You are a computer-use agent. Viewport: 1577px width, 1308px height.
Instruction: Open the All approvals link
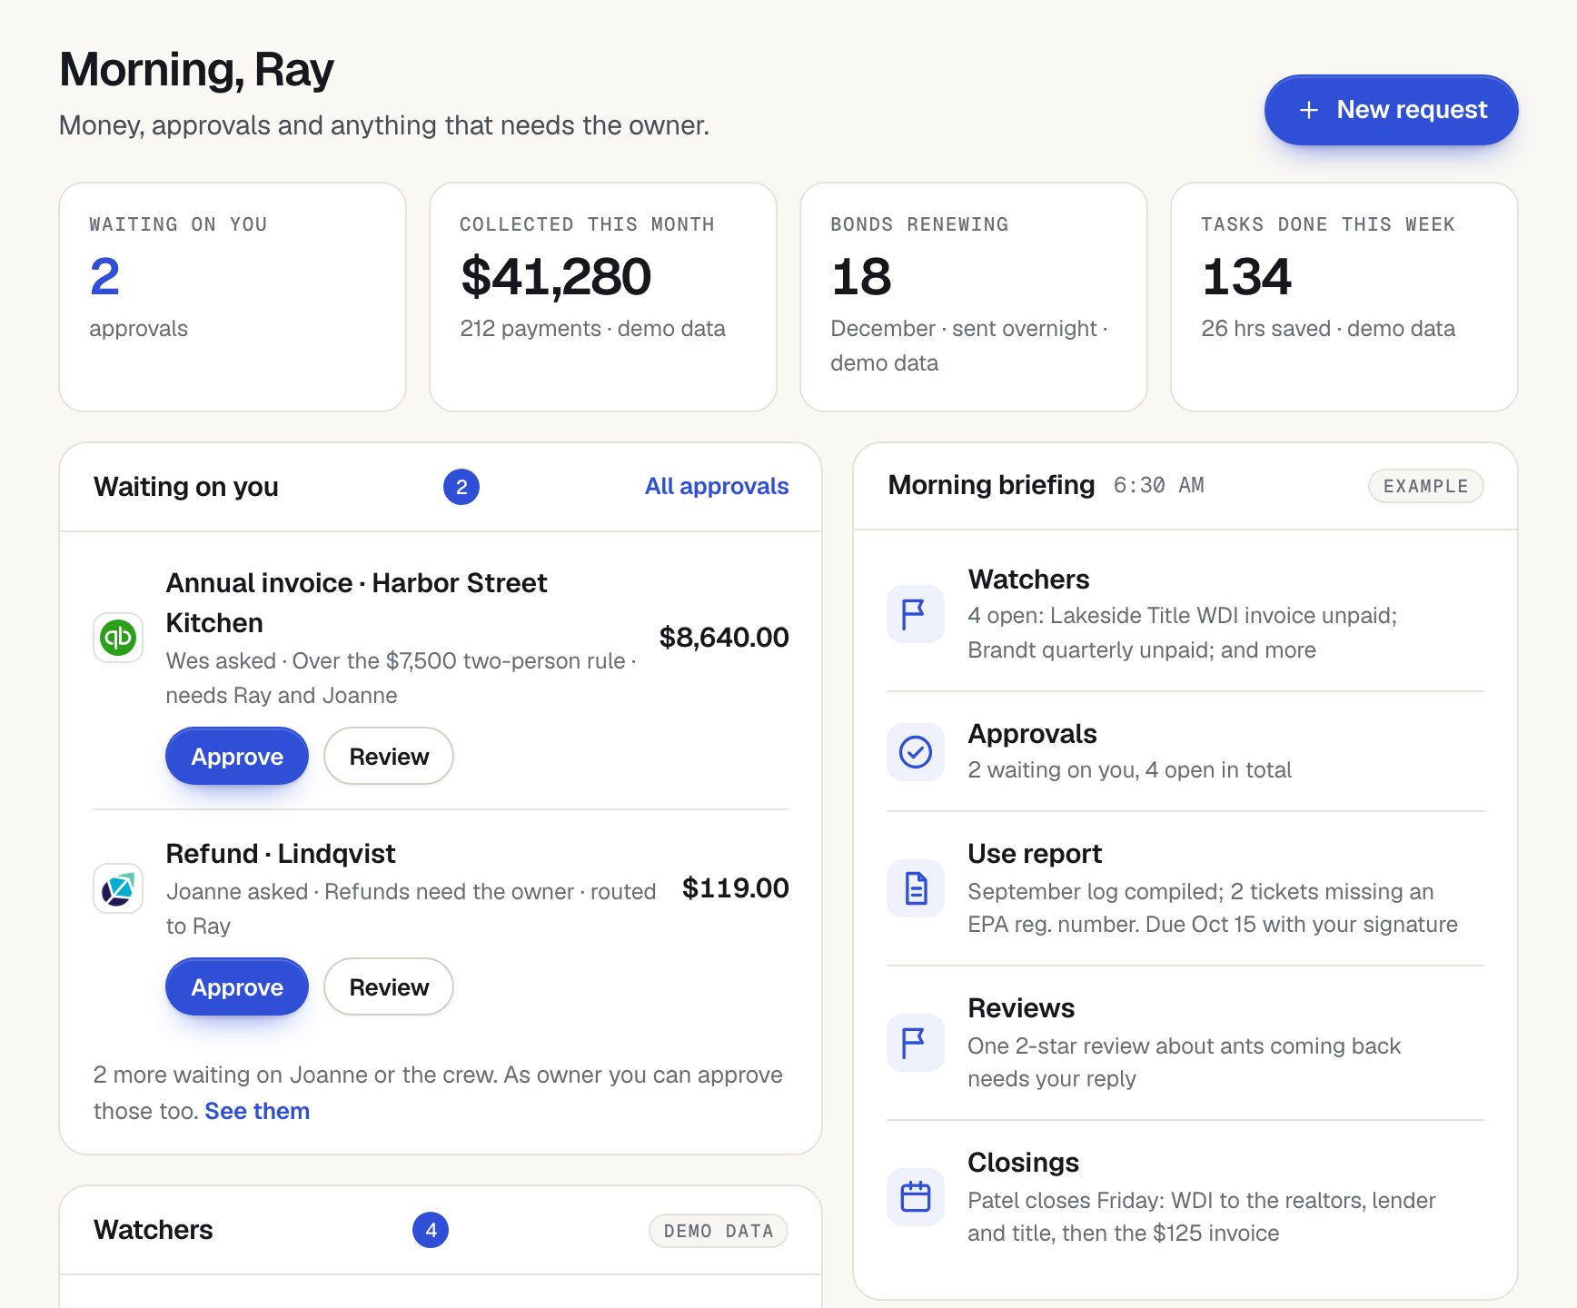(x=717, y=487)
